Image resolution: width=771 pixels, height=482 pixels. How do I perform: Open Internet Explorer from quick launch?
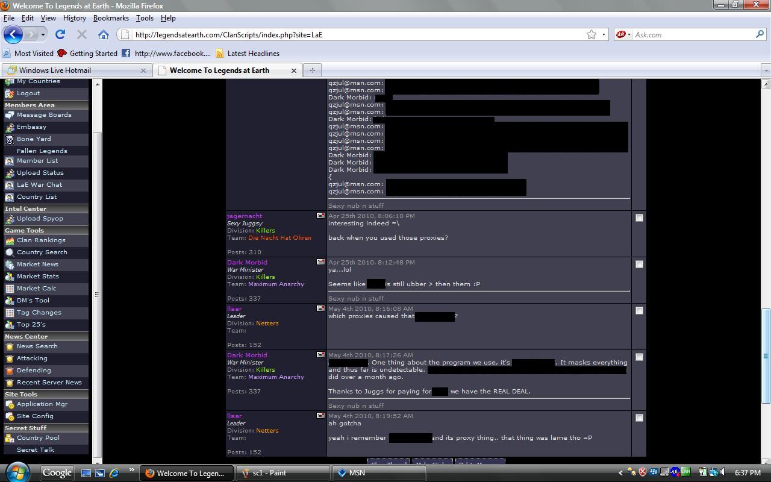[114, 473]
